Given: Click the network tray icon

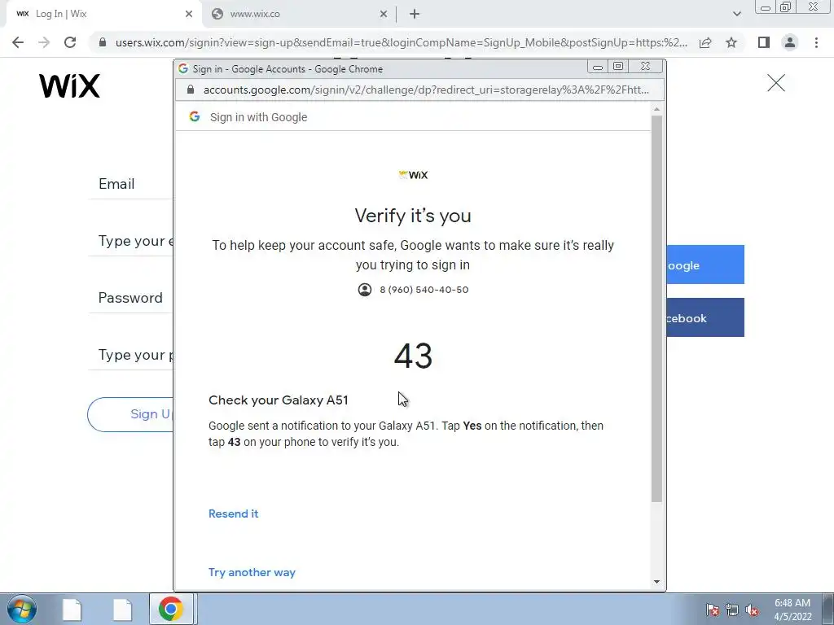Looking at the screenshot, I should [732, 610].
